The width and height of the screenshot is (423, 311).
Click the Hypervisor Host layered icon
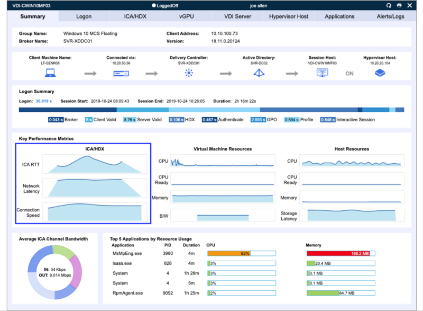pos(380,73)
